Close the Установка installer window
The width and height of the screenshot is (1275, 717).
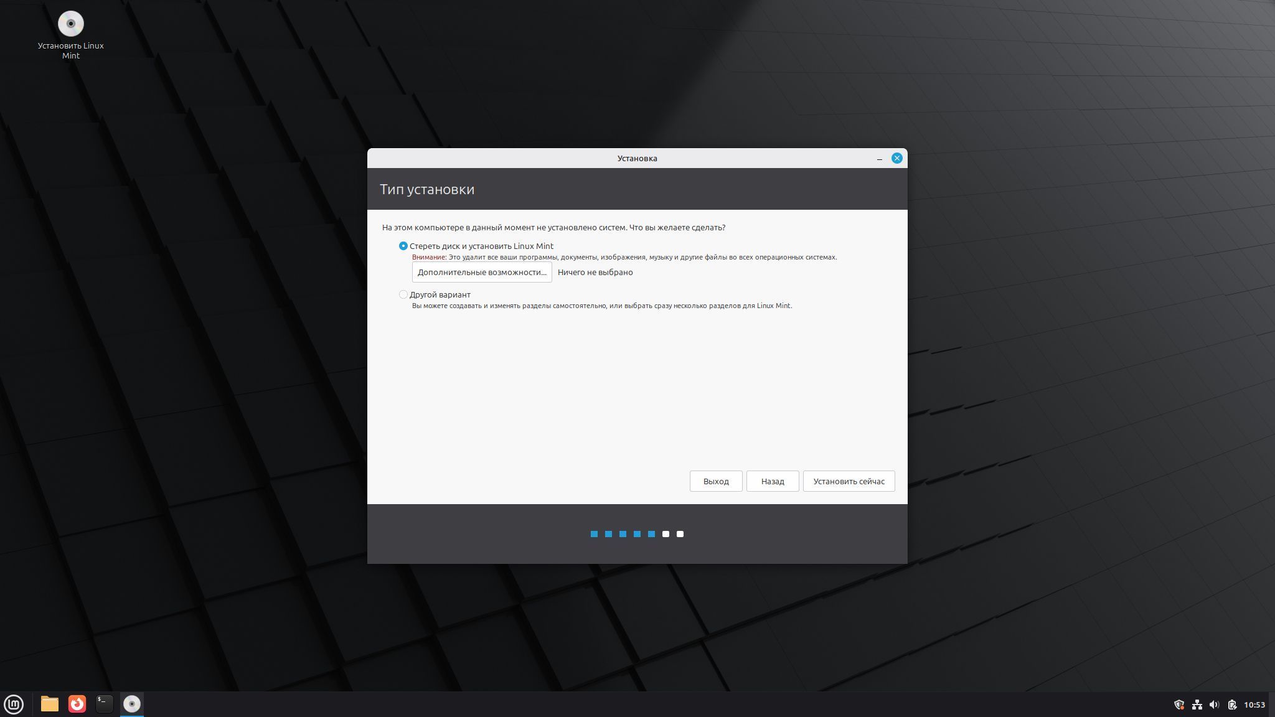(x=897, y=158)
